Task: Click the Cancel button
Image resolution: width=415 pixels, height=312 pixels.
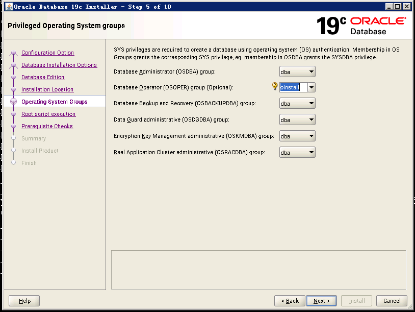Action: [x=392, y=301]
